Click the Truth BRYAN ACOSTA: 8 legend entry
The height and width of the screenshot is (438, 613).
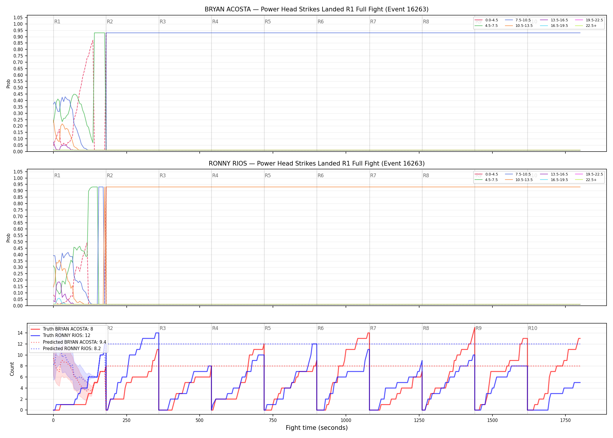coord(62,329)
